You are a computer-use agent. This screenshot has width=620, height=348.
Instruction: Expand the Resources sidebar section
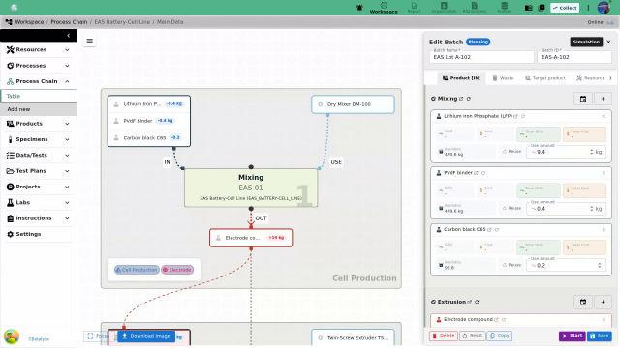(39, 49)
